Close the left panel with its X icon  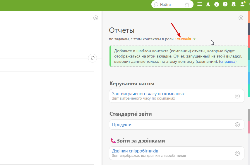point(96,18)
